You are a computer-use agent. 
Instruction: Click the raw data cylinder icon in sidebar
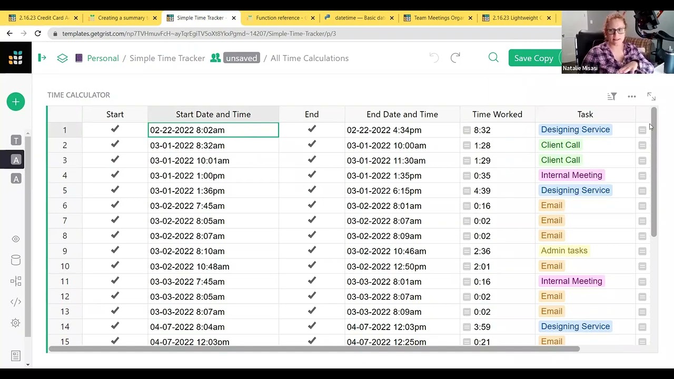pyautogui.click(x=16, y=260)
